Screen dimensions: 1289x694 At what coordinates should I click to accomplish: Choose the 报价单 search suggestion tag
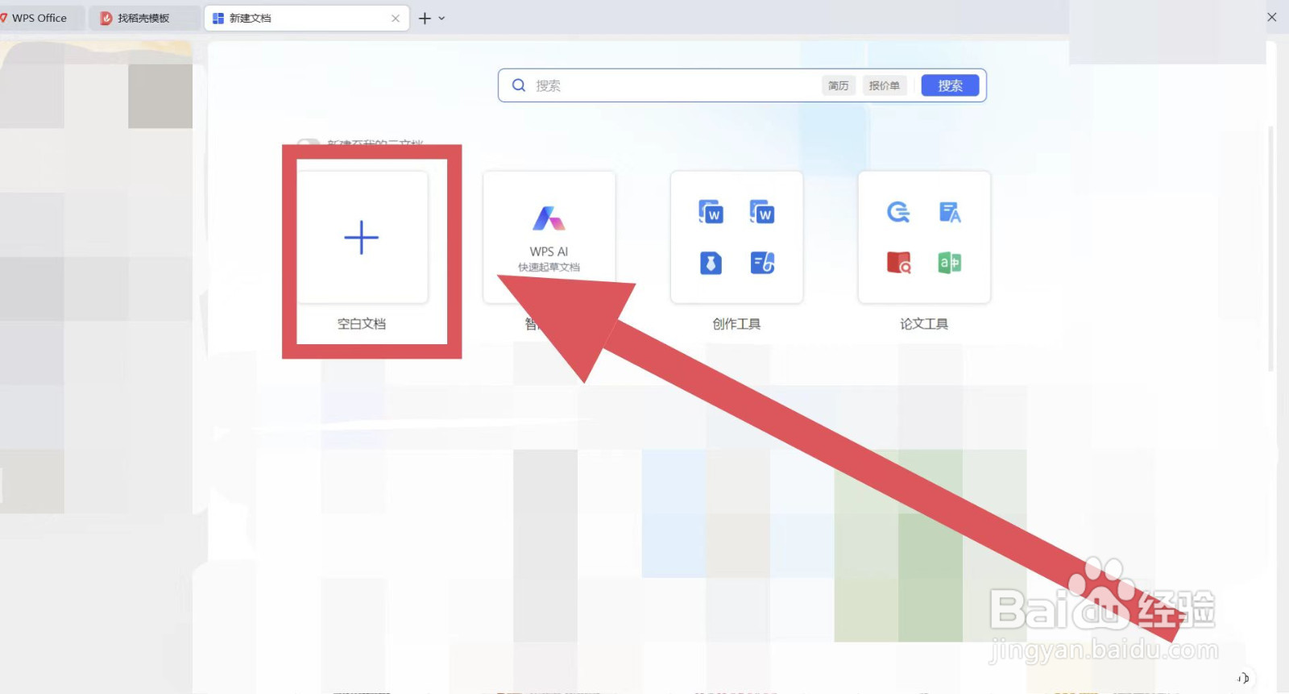click(885, 85)
